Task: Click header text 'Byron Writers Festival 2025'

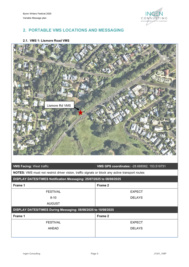Action: 37,14
